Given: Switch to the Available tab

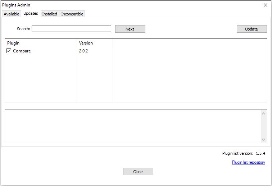Looking at the screenshot, I should 12,14.
